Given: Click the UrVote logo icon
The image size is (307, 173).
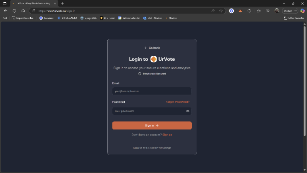Looking at the screenshot, I should 153,59.
